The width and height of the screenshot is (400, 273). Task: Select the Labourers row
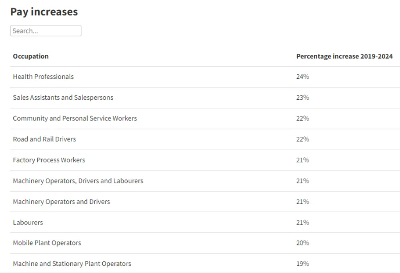pyautogui.click(x=28, y=222)
